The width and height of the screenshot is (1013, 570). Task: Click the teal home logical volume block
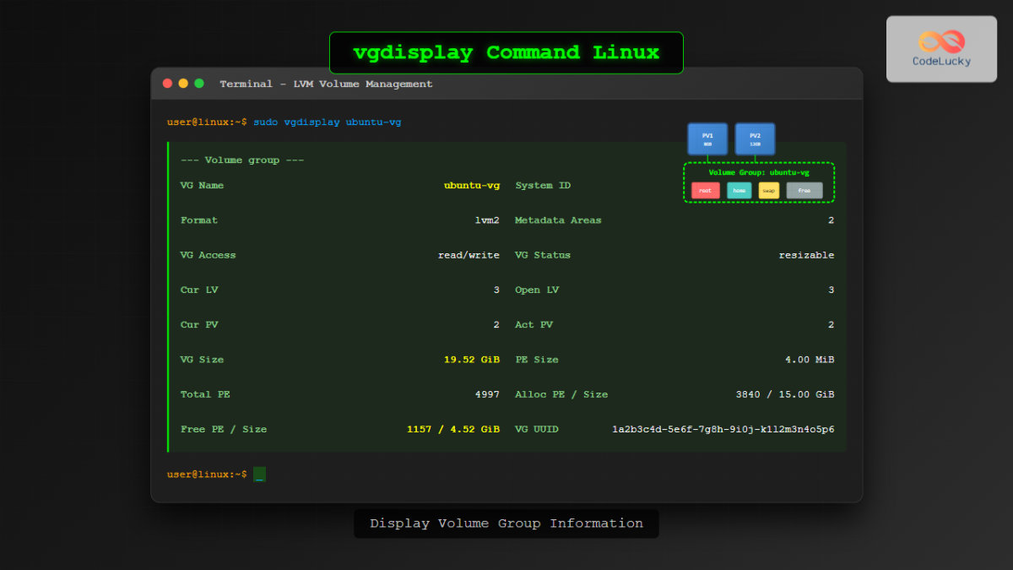739,191
